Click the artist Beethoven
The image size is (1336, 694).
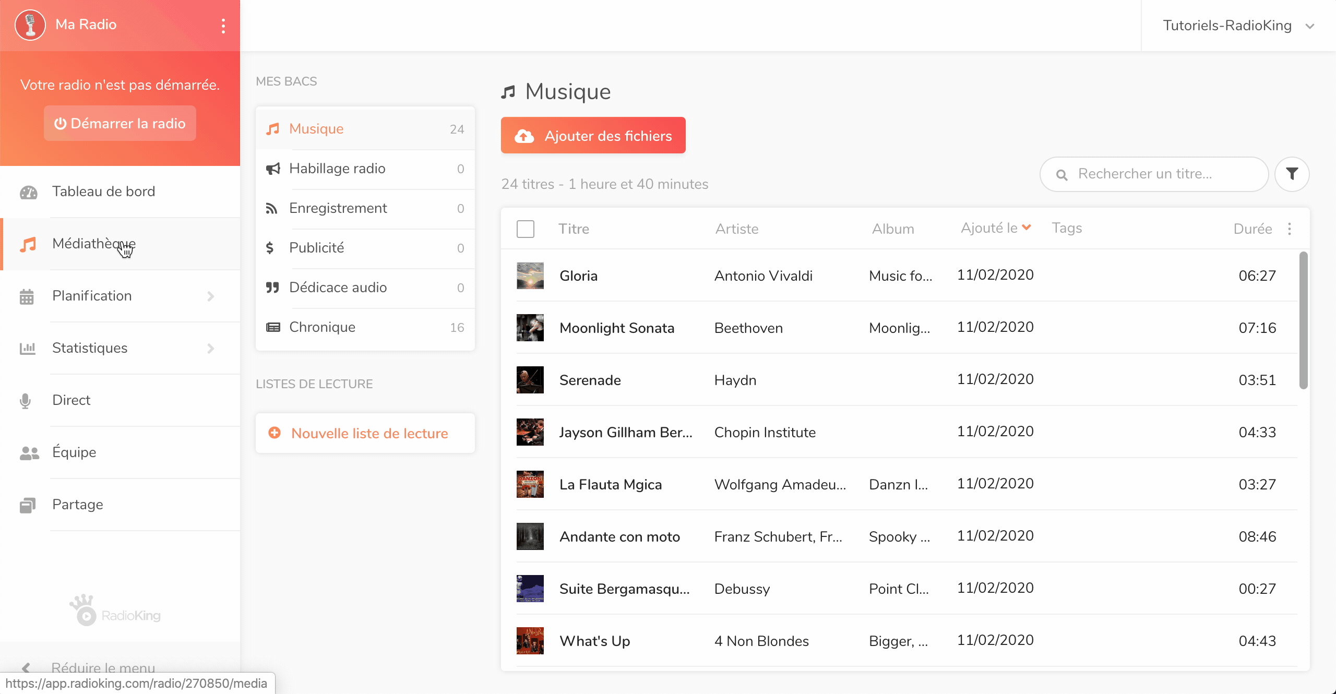pos(748,328)
